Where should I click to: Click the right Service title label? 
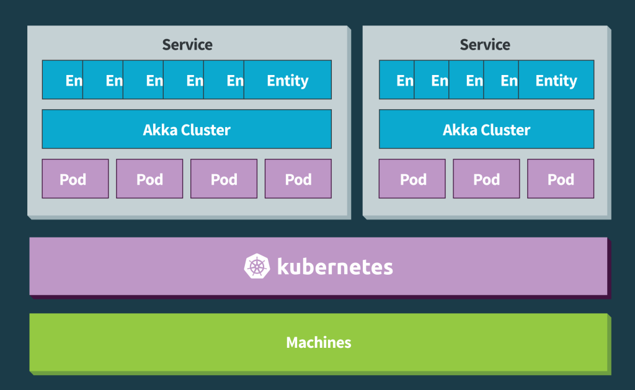tap(485, 45)
